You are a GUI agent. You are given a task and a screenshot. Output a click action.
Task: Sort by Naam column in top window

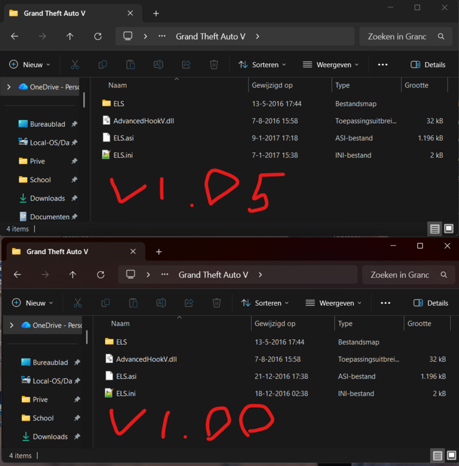(117, 85)
